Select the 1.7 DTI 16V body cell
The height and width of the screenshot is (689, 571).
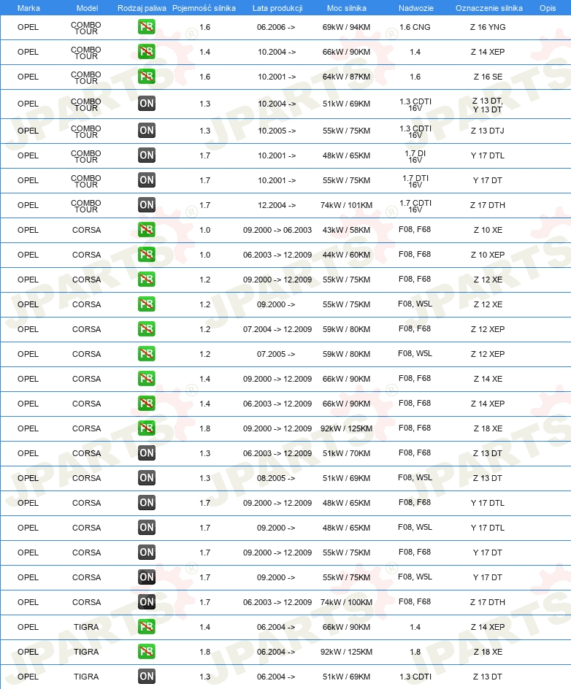coord(415,181)
